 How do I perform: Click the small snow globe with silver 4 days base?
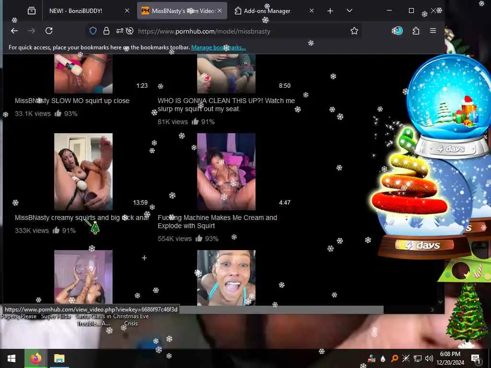point(450,106)
